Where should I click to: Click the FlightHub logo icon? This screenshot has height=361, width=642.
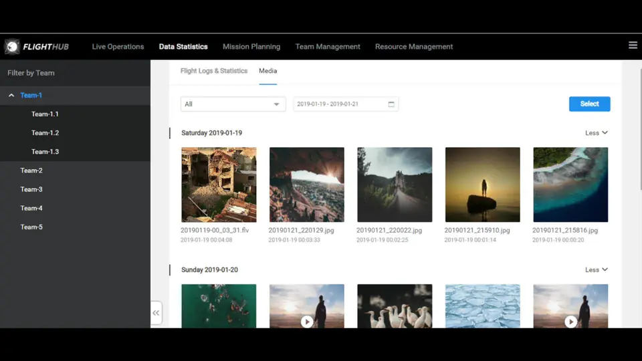point(12,47)
